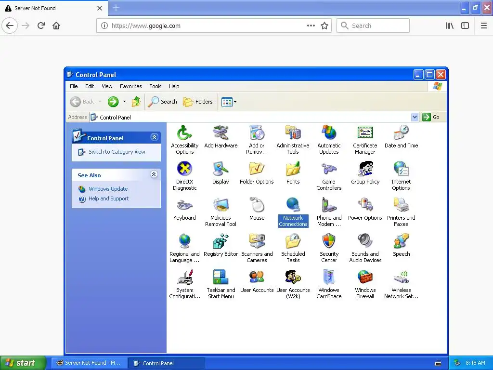Screen dimensions: 493x370
Task: Open Accessibility Options applet
Action: pyautogui.click(x=184, y=139)
